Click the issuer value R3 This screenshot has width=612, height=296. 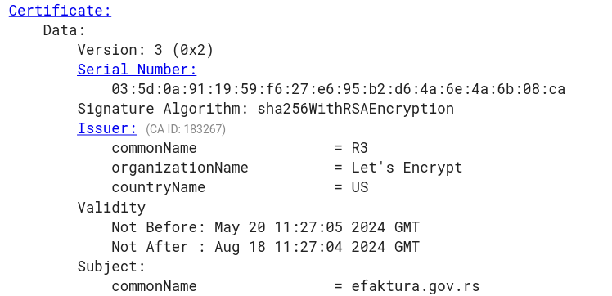click(x=359, y=148)
